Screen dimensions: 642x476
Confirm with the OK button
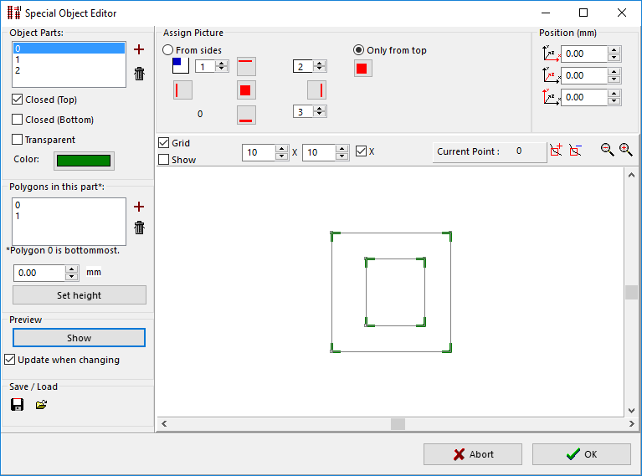(582, 454)
